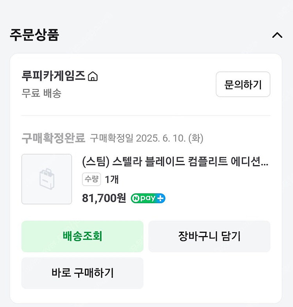Tap the 바로 구매하기 button
Image resolution: width=293 pixels, height=307 pixels.
tap(82, 273)
